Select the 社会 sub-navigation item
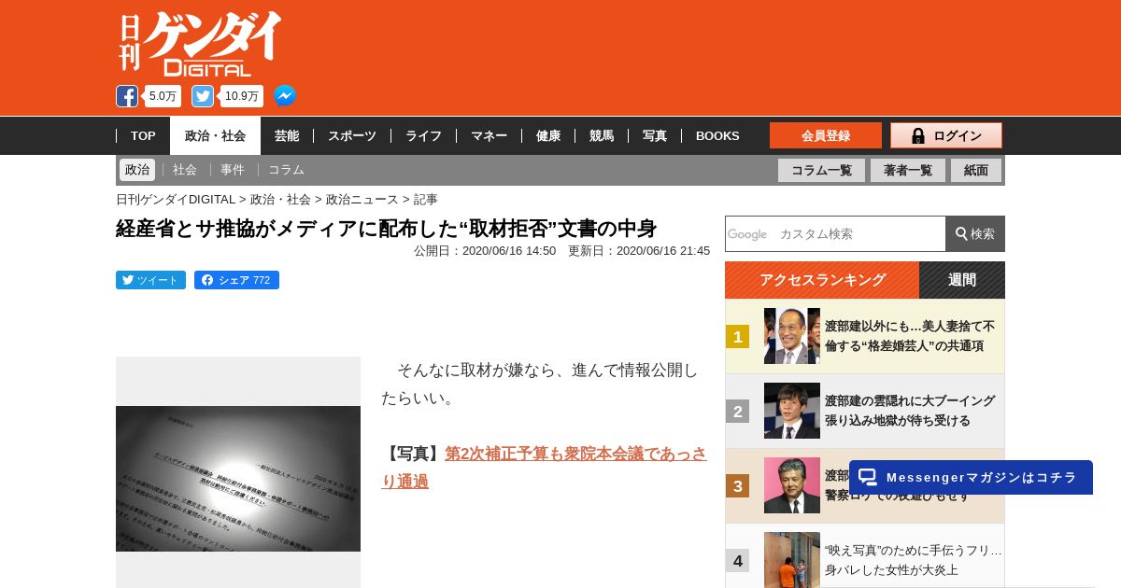Viewport: 1121px width, 588px height. pyautogui.click(x=185, y=170)
